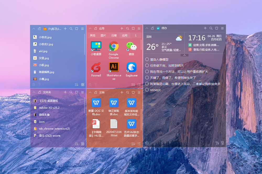The image size is (262, 174).
Task: Collapse the weather widget with the up chevron
Action: [184, 55]
